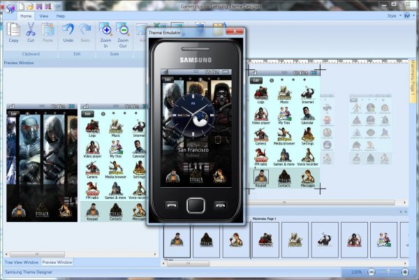419x280 pixels.
Task: Switch to the Home ribbon tab
Action: pos(26,16)
